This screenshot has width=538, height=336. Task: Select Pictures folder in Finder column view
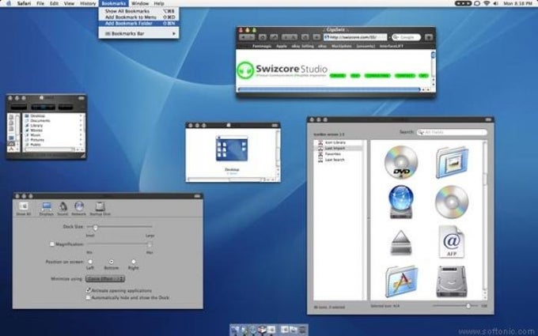(x=37, y=140)
